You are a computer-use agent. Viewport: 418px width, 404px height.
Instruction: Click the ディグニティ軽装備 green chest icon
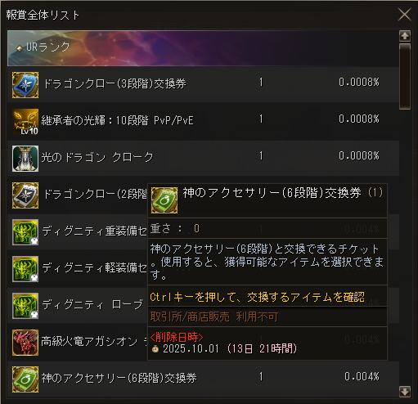[25, 269]
